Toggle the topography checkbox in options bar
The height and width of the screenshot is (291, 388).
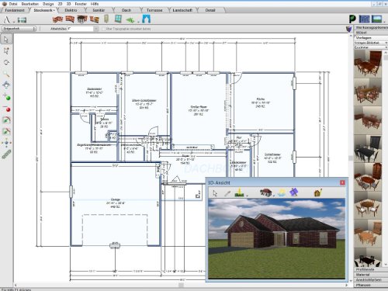pyautogui.click(x=104, y=29)
